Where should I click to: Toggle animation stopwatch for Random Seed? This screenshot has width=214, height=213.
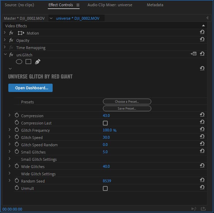(x=17, y=180)
